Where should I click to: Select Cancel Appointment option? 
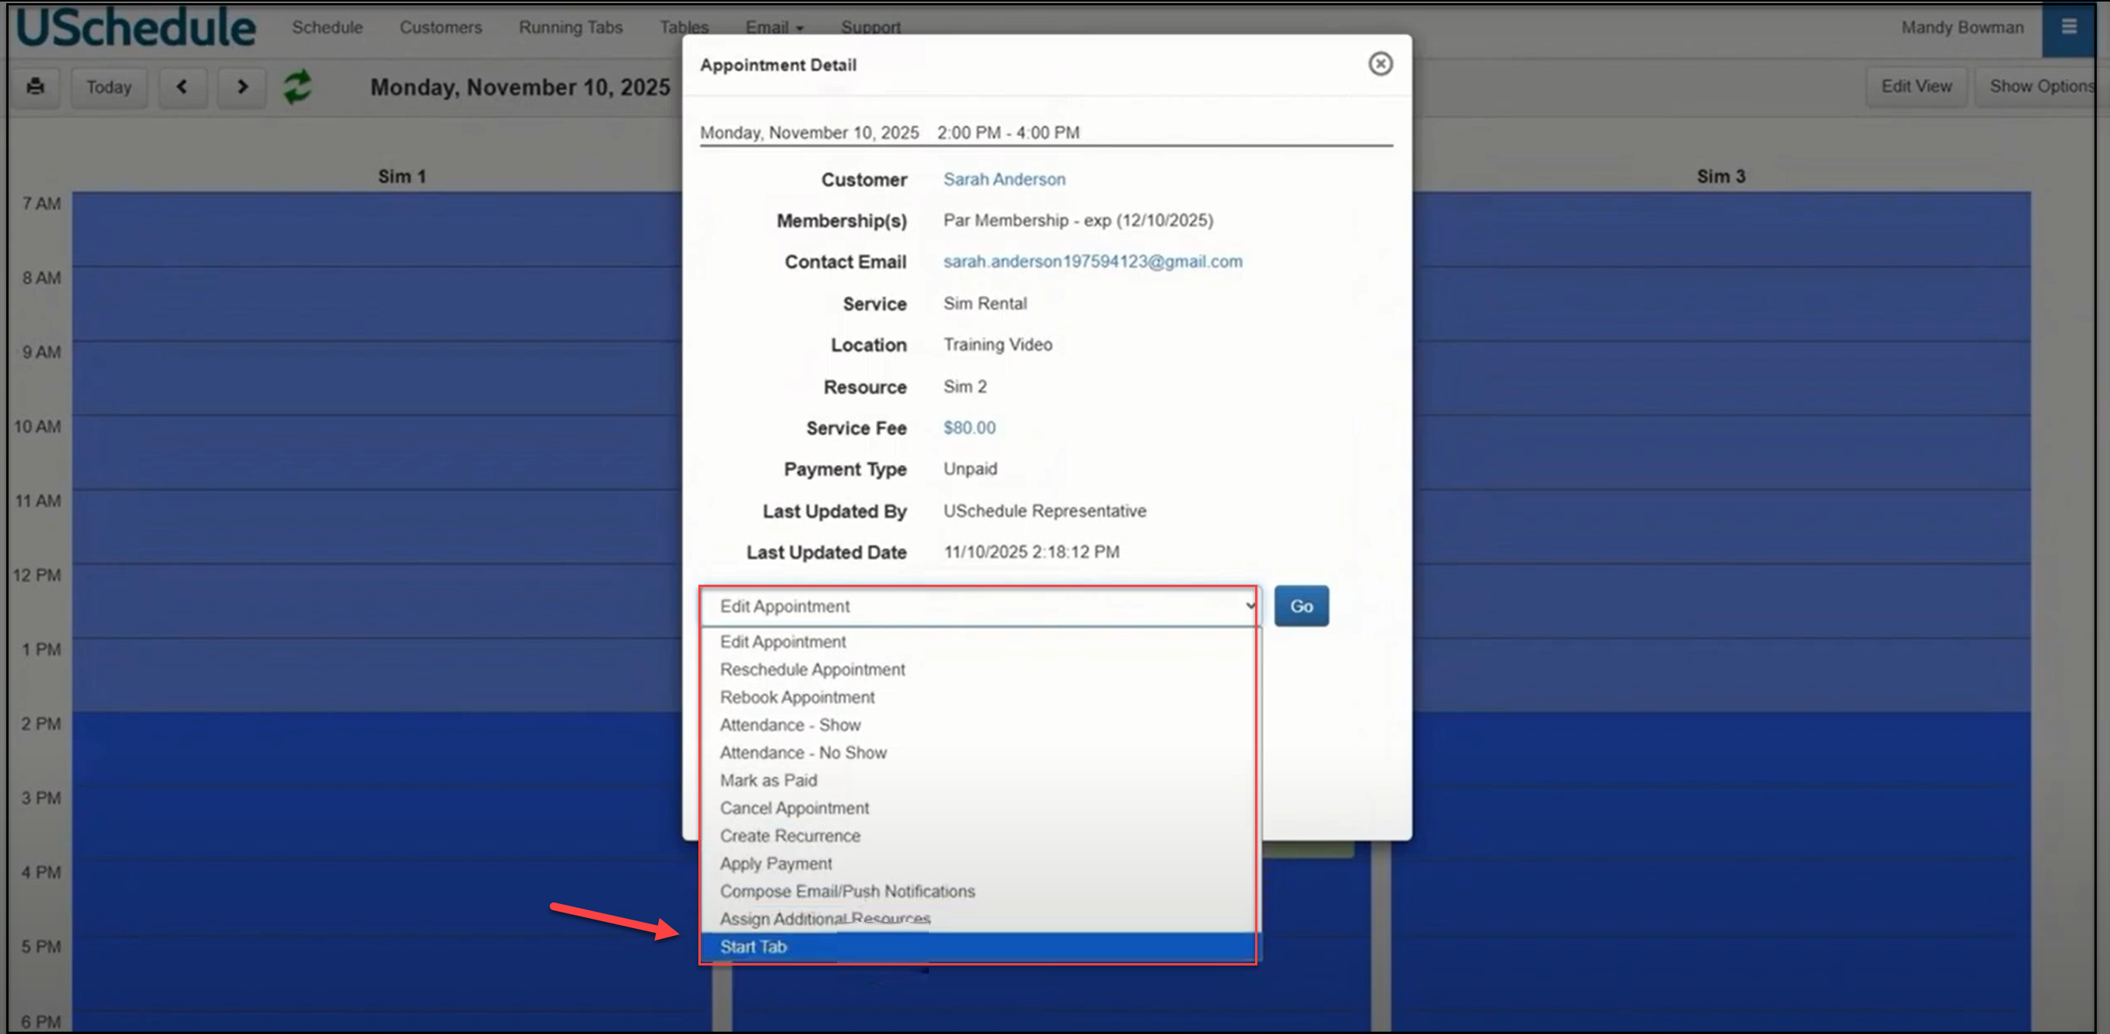coord(793,808)
